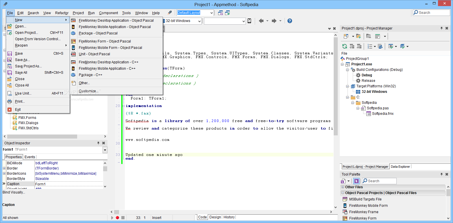Click the IDE Insight Search box at top right

click(431, 13)
